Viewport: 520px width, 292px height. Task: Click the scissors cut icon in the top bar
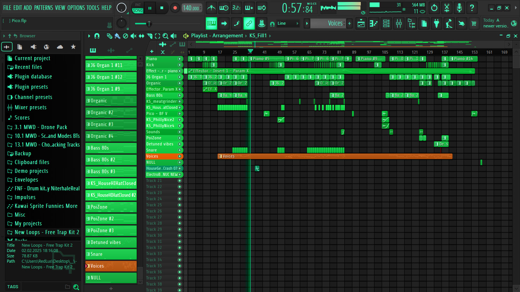coord(446,8)
